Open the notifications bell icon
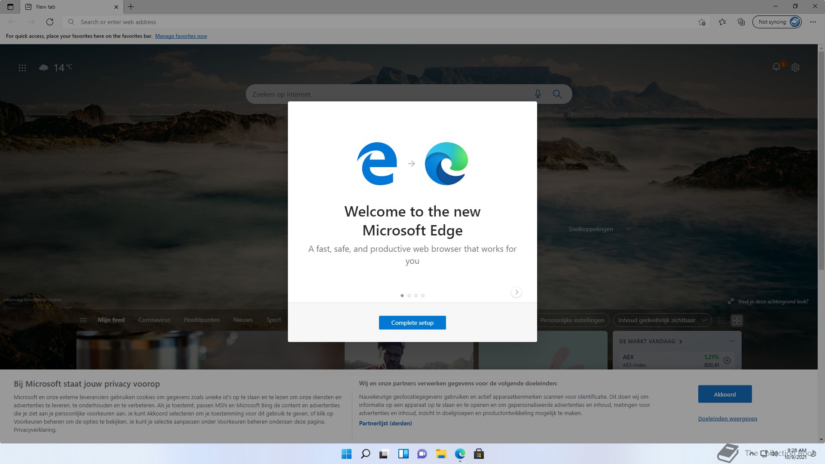 point(776,67)
